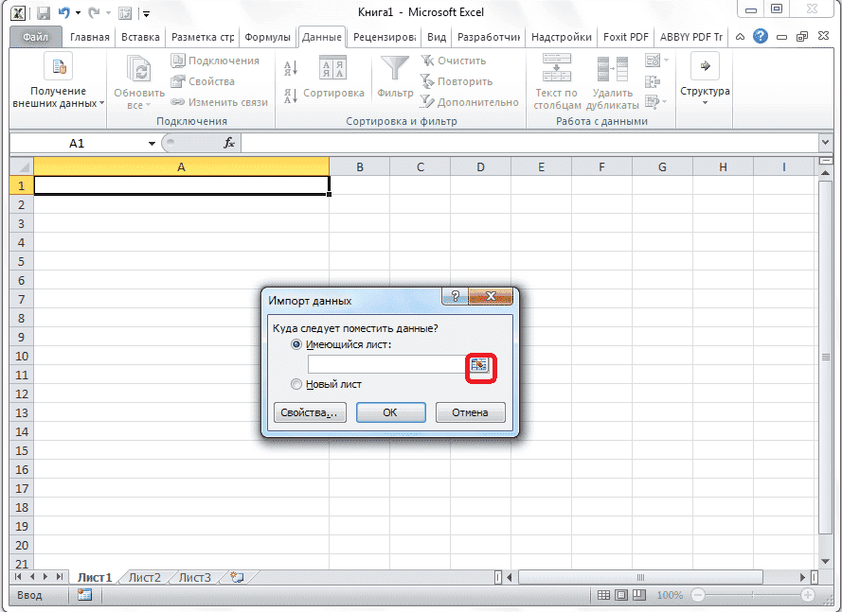Switch to the 'Рецензирование' ribbon tab
Screen dimensions: 842x612
coord(386,36)
